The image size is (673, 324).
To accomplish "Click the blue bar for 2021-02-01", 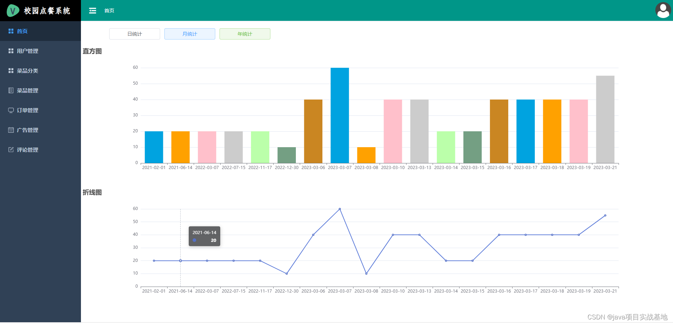I will coord(154,147).
